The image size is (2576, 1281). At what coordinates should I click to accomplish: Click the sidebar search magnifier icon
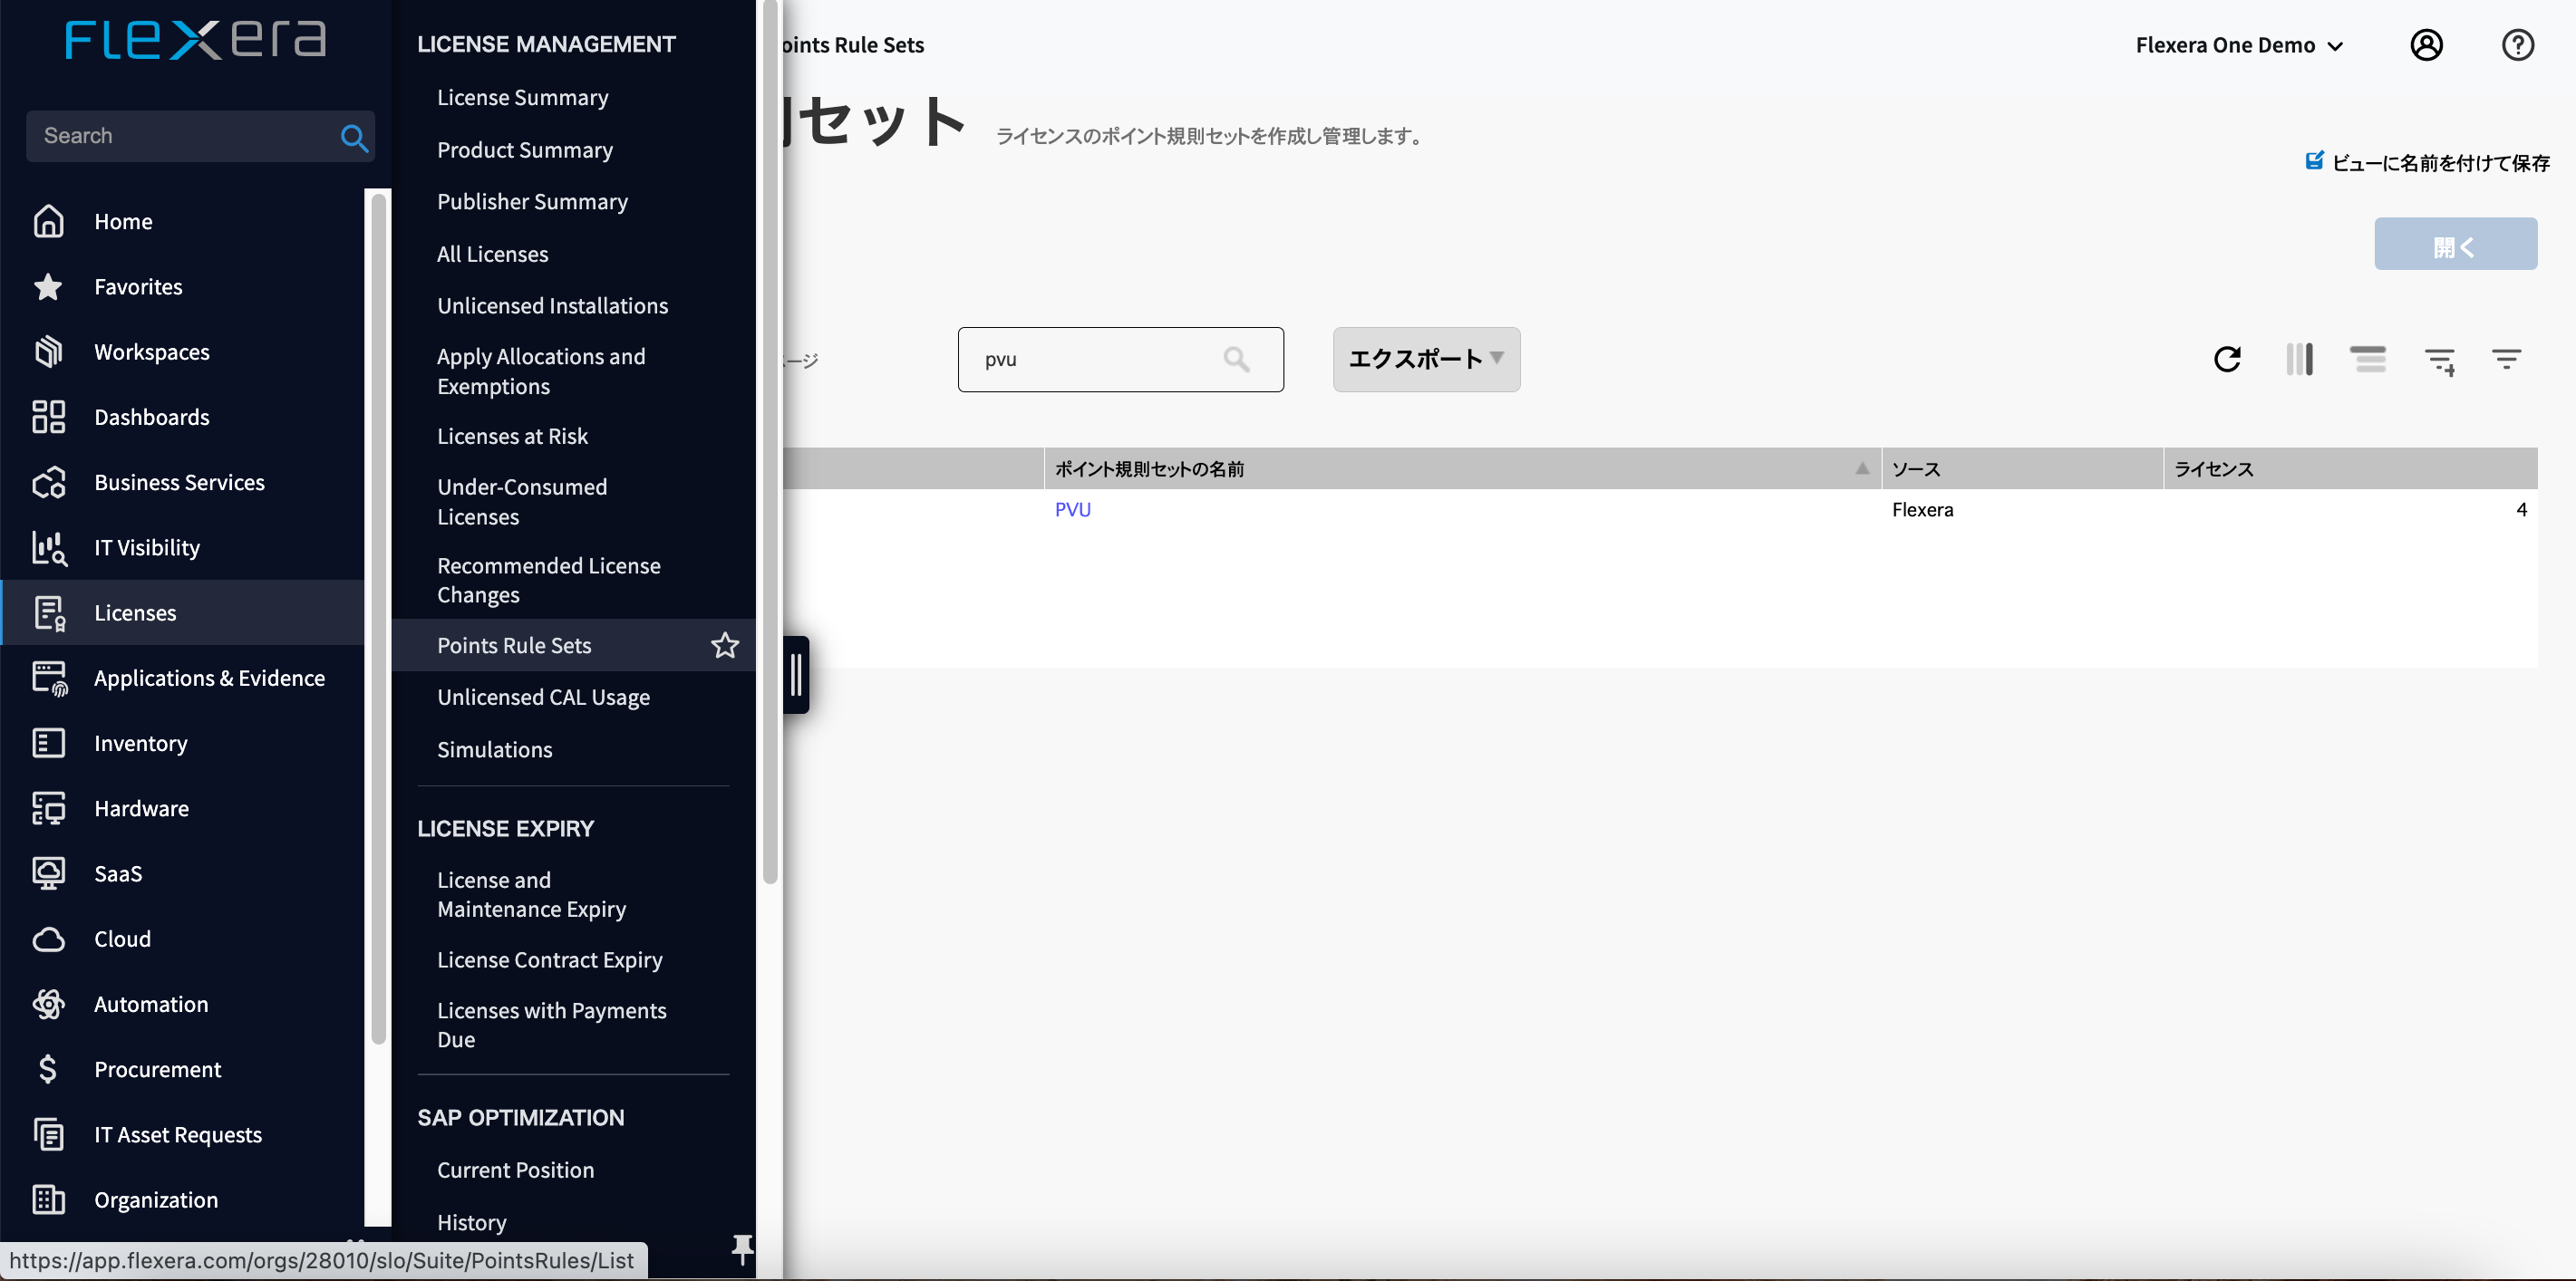(354, 137)
